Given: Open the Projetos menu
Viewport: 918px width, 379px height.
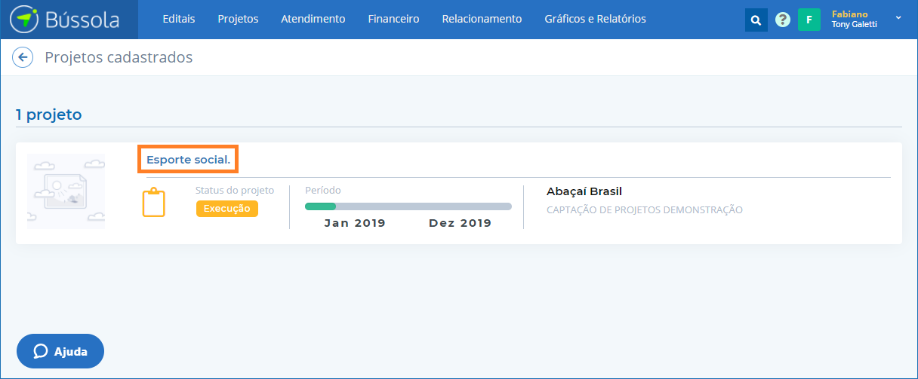Looking at the screenshot, I should [x=238, y=19].
